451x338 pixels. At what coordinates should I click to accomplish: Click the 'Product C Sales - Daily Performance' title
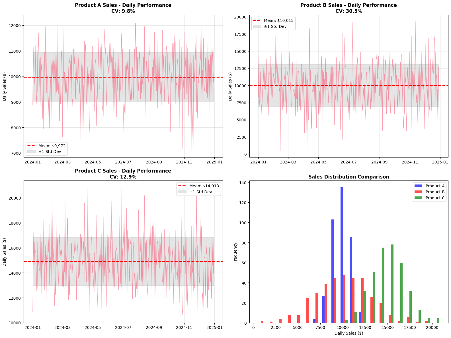click(123, 171)
